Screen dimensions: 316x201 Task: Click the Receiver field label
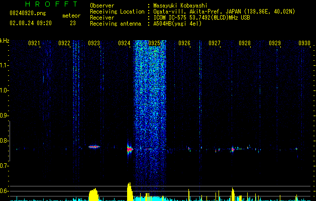(102, 18)
